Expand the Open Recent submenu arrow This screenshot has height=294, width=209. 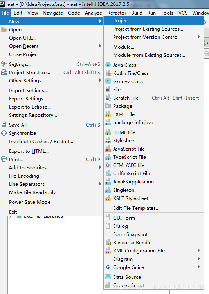coord(100,46)
